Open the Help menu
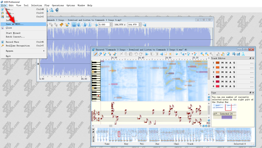The image size is (262, 148). [90, 5]
